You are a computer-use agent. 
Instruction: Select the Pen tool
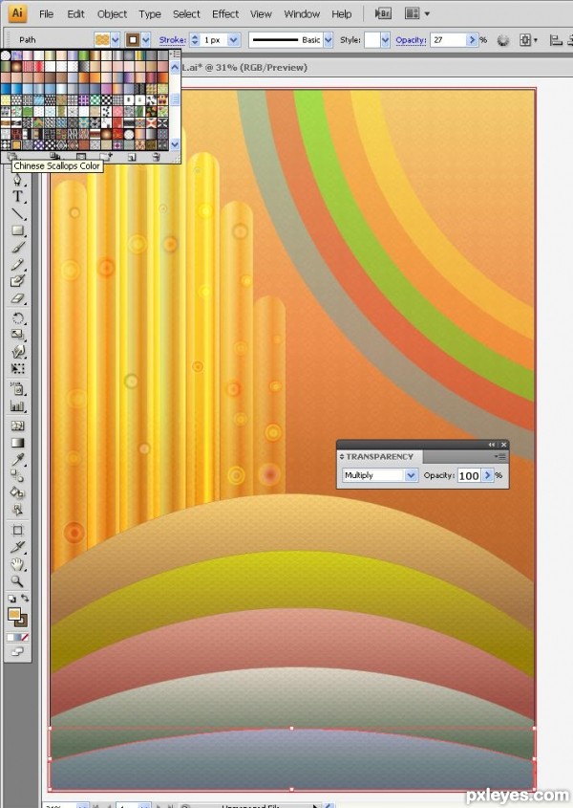17,180
